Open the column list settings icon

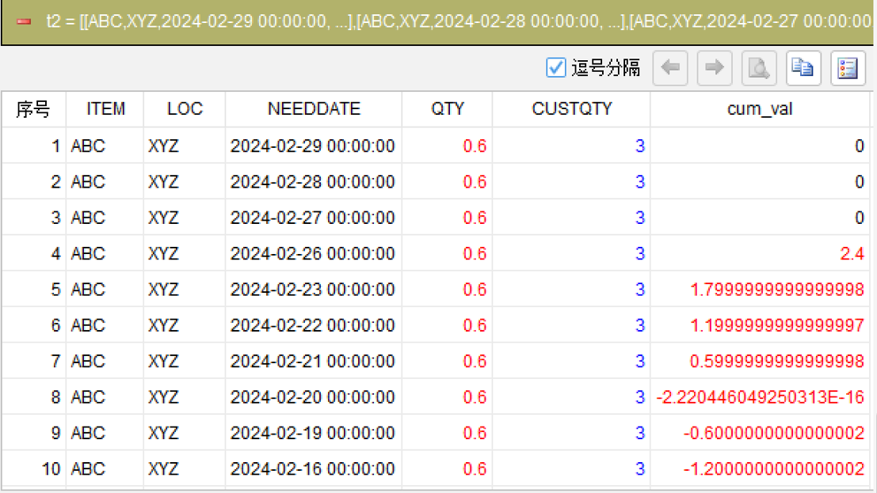coord(848,68)
